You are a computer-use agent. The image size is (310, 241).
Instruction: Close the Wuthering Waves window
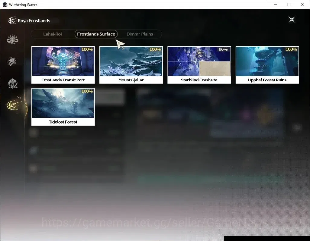303,5
